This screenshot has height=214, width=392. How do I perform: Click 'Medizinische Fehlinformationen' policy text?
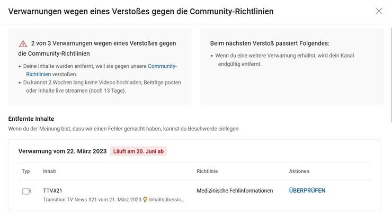click(x=235, y=191)
